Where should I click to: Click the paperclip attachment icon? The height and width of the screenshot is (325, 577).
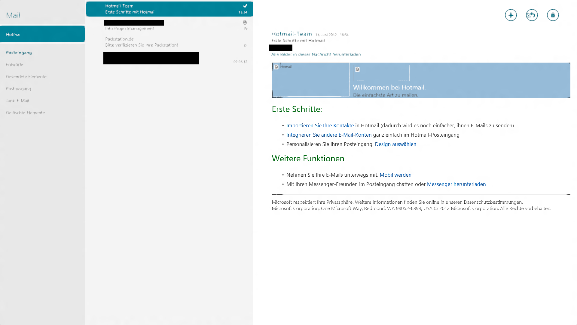(245, 22)
